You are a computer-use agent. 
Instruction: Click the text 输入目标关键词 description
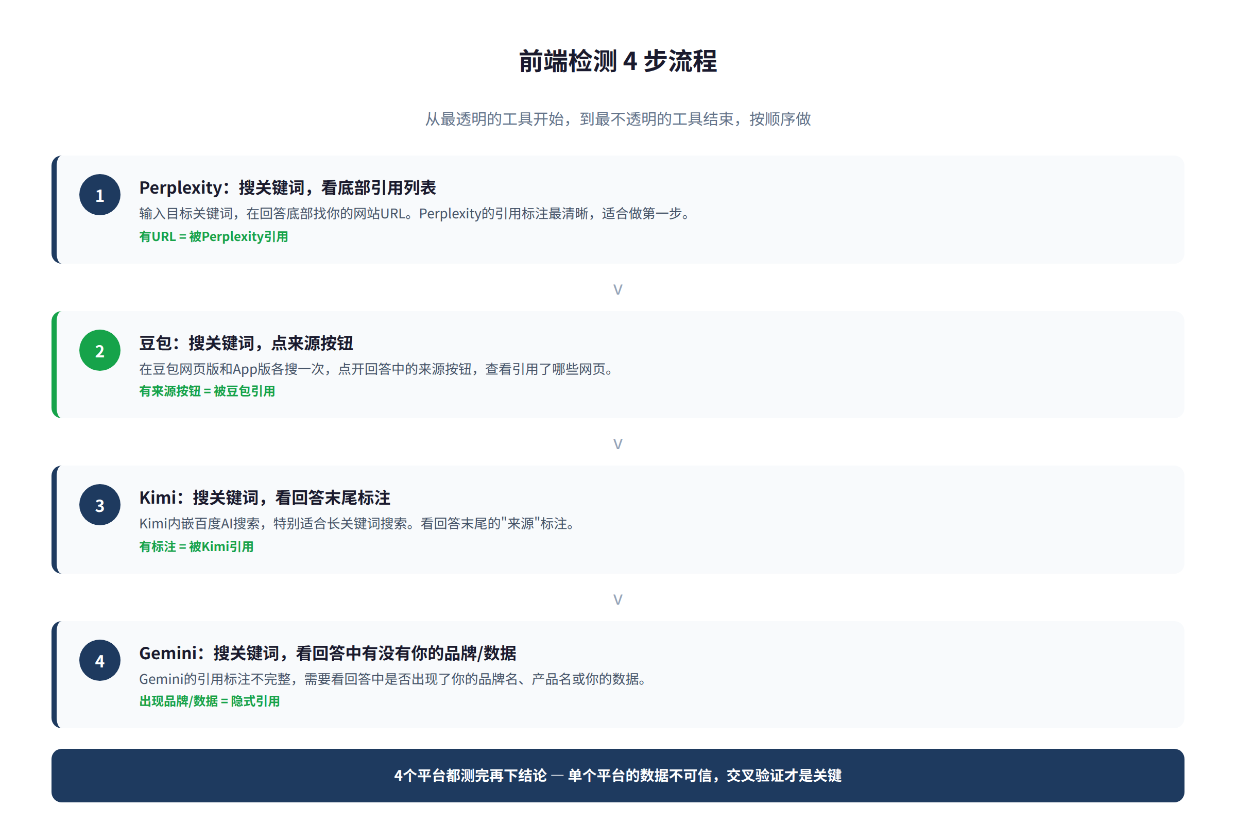click(415, 213)
